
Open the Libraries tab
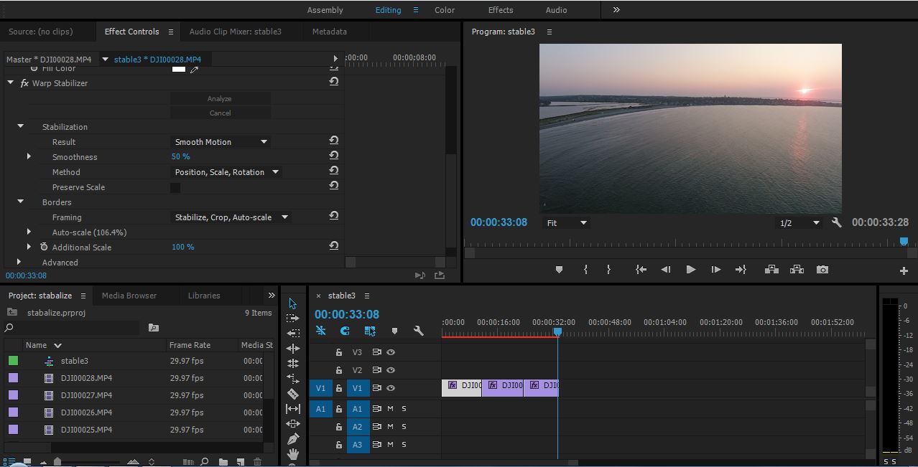click(204, 296)
